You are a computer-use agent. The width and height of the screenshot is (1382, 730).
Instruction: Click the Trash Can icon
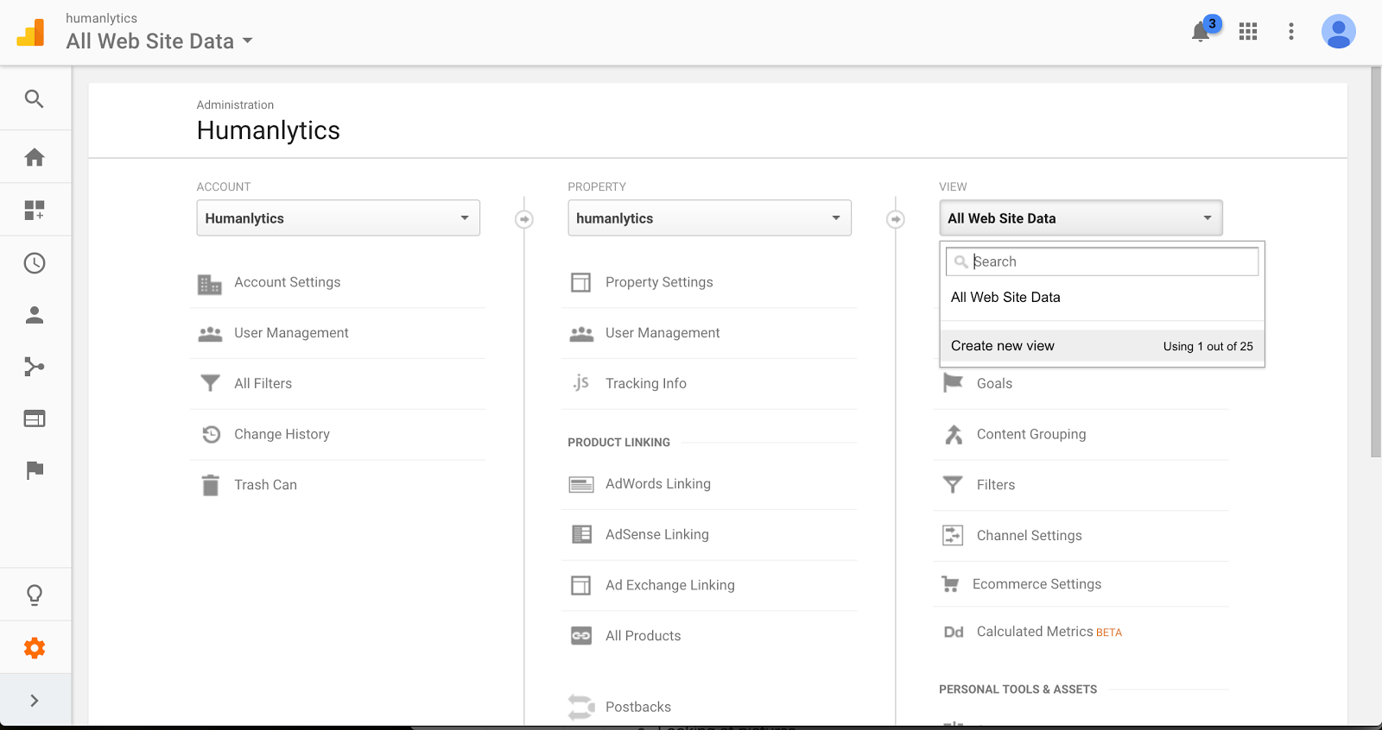tap(210, 485)
